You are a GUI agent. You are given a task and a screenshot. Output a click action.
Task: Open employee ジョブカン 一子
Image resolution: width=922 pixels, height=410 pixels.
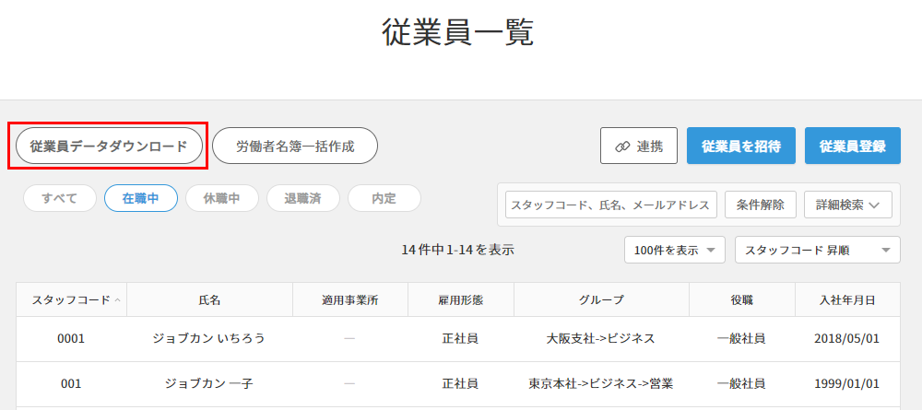[209, 383]
